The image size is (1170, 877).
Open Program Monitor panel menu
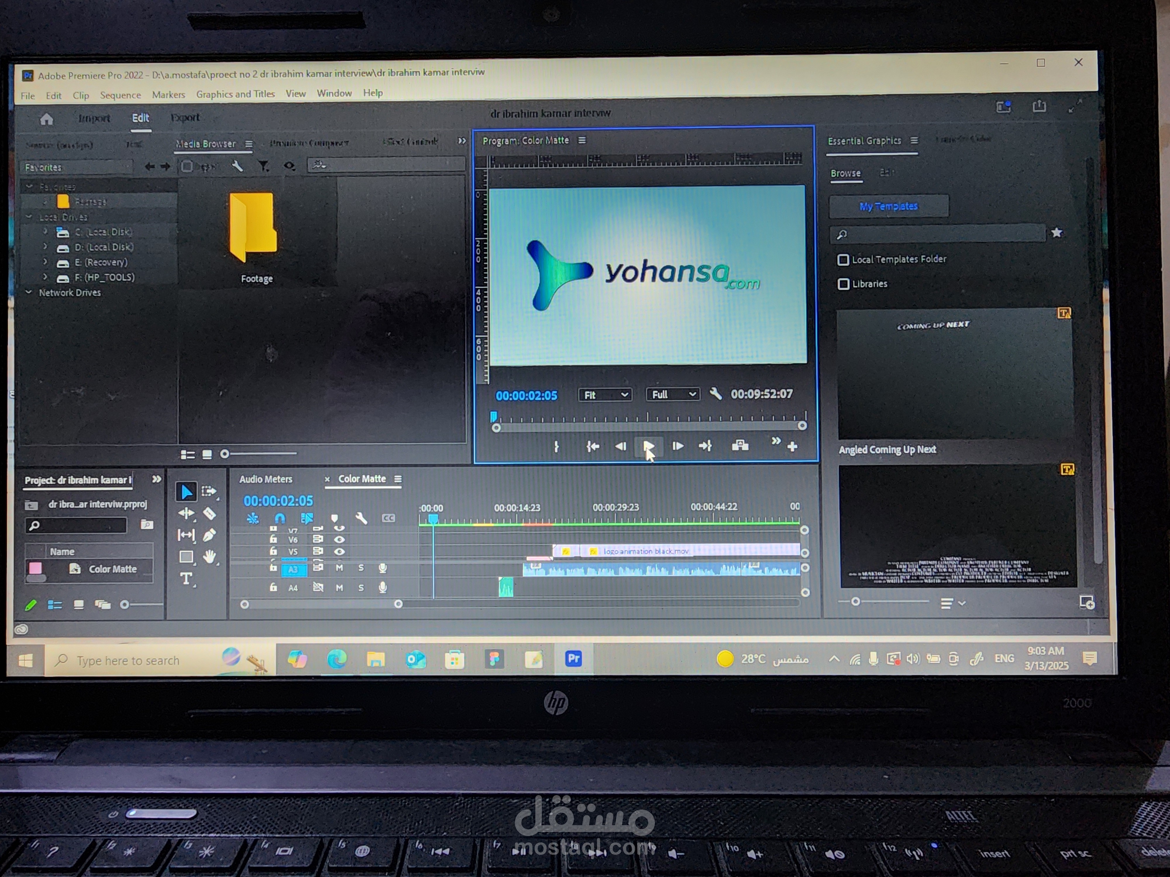[x=582, y=140]
